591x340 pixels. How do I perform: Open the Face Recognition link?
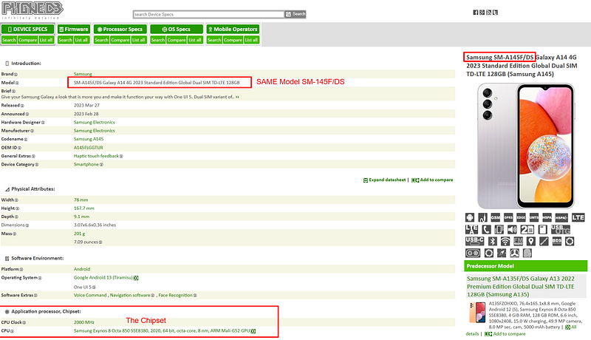tap(176, 295)
